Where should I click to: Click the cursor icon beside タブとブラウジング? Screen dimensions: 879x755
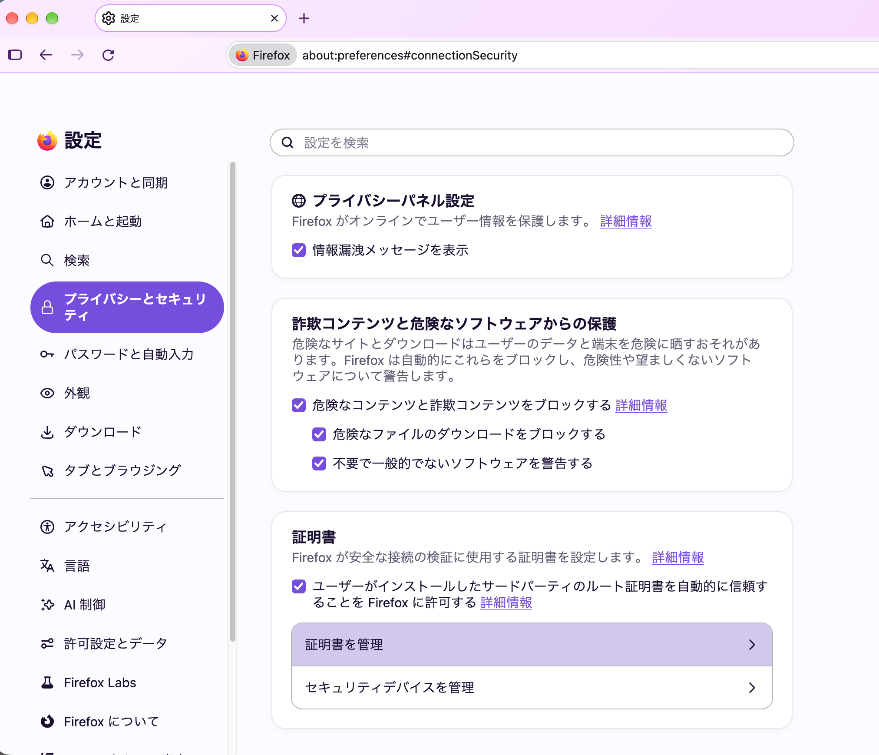tap(47, 471)
